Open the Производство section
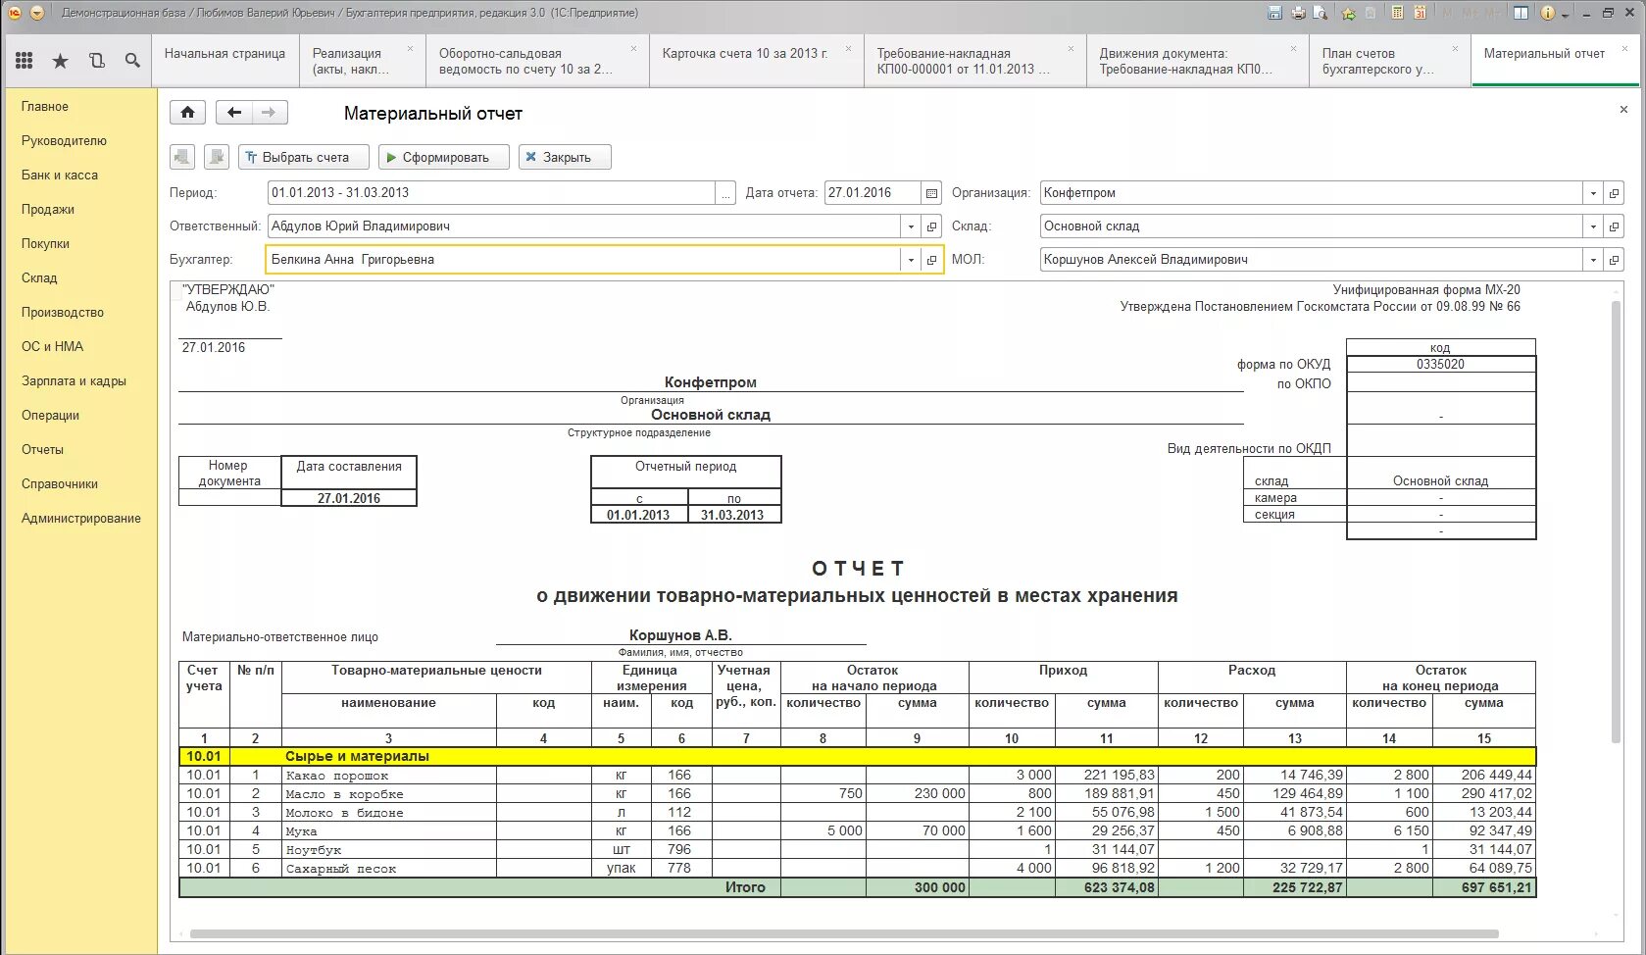The height and width of the screenshot is (955, 1646). tap(63, 313)
